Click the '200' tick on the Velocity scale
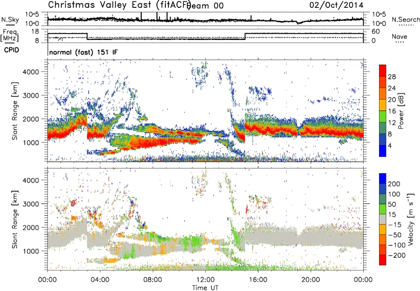This screenshot has height=291, width=420. click(x=394, y=184)
